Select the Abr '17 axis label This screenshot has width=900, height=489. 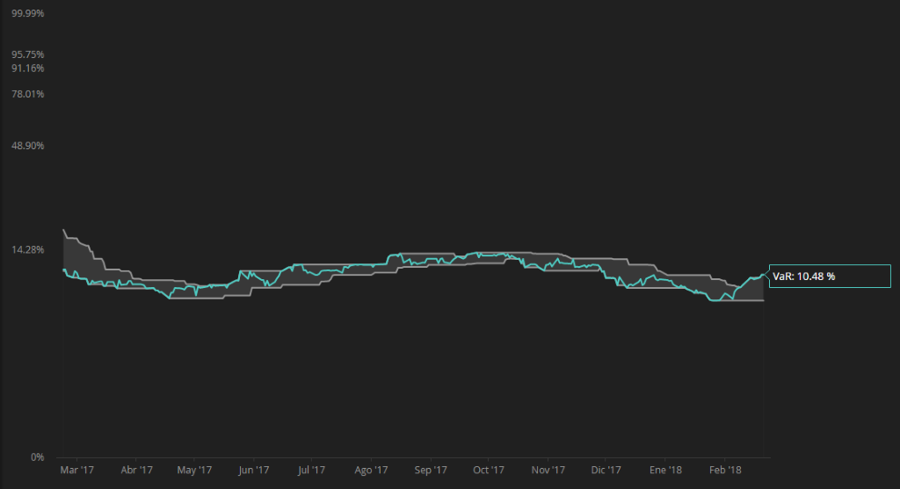click(x=135, y=471)
